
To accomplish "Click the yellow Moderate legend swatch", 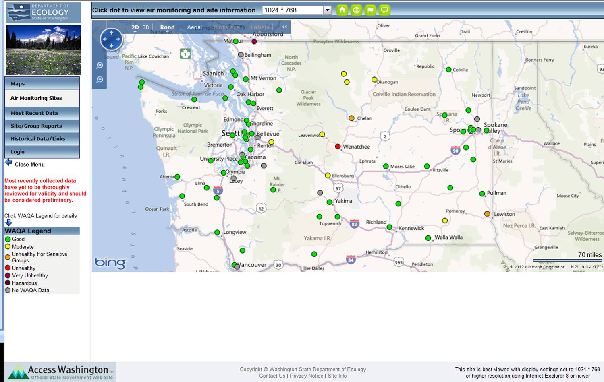I will click(8, 247).
